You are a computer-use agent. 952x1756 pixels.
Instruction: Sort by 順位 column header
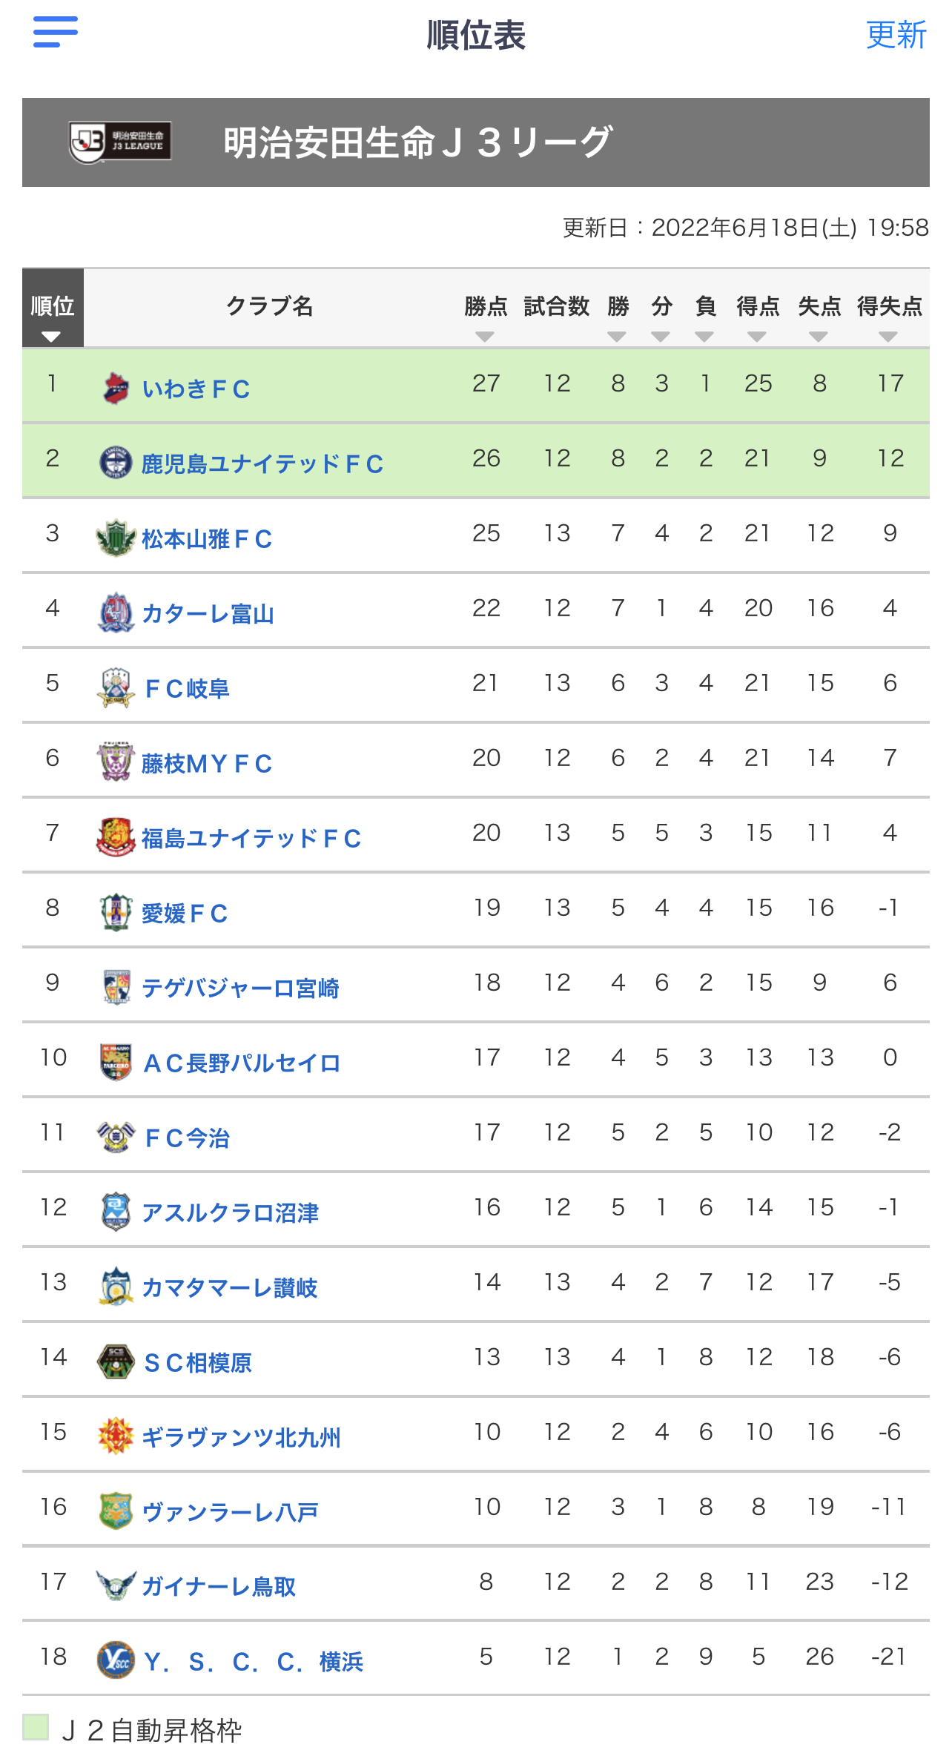tap(53, 308)
